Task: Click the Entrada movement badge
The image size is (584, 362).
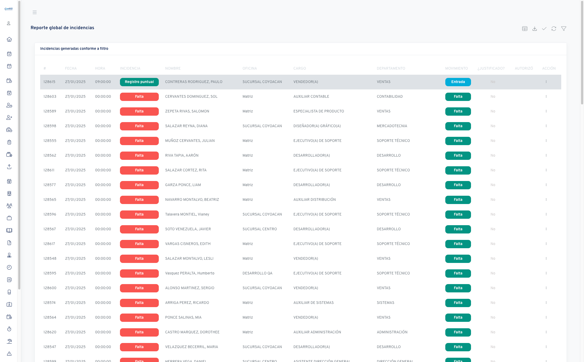Action: click(x=458, y=82)
